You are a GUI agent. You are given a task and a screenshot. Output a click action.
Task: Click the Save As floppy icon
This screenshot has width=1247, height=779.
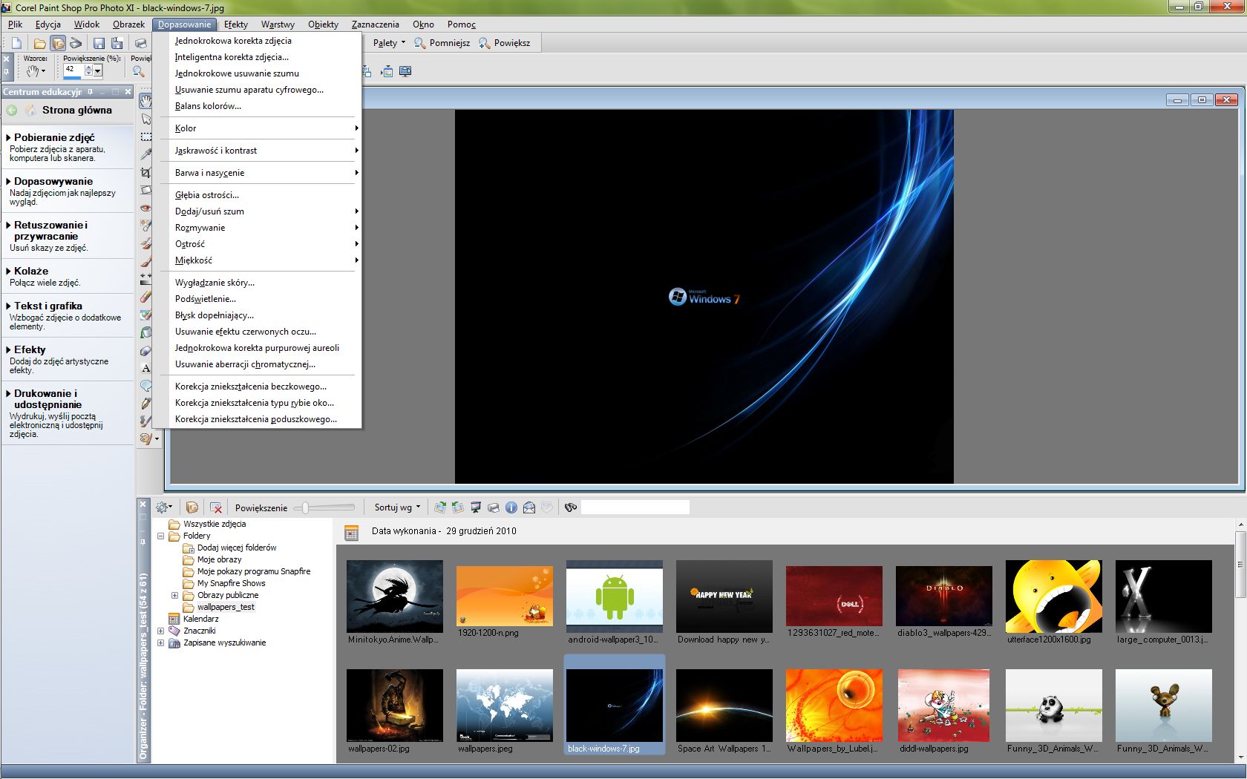point(117,43)
